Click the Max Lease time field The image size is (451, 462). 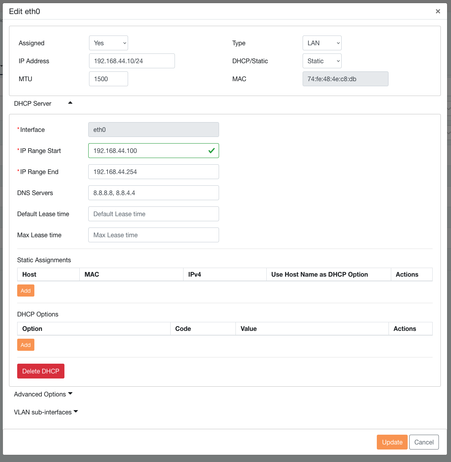(153, 235)
